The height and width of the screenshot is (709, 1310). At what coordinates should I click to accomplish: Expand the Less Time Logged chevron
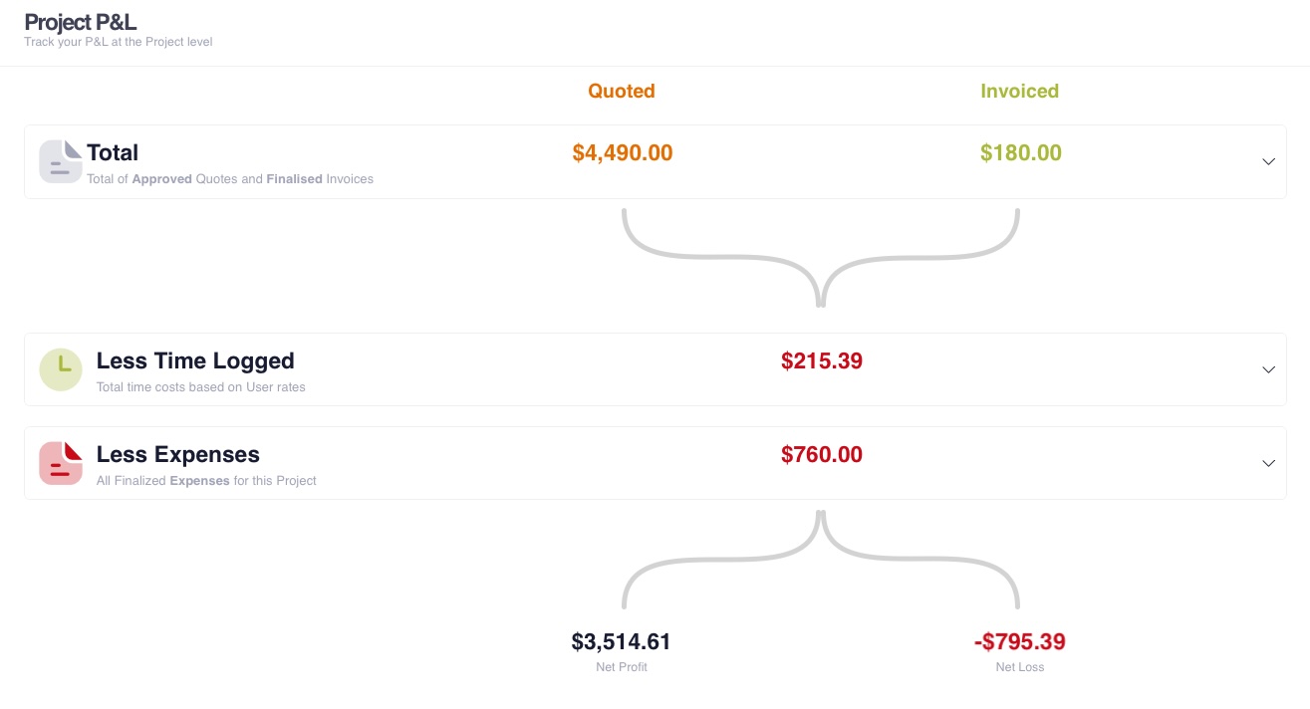coord(1268,369)
